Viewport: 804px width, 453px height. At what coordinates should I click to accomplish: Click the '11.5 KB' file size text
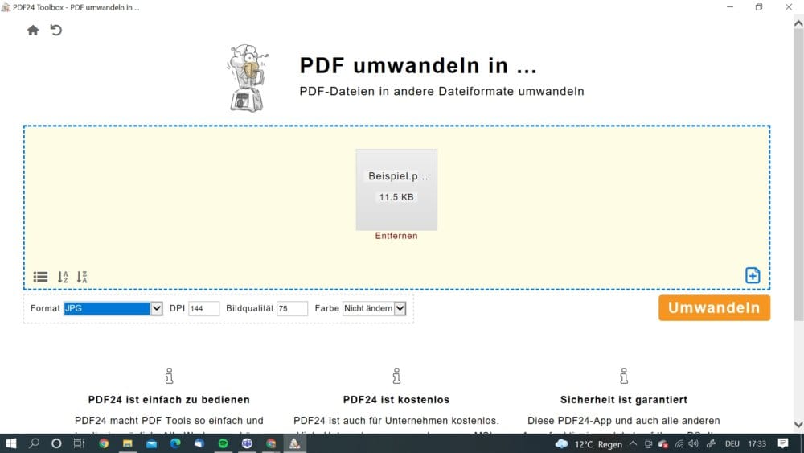396,197
